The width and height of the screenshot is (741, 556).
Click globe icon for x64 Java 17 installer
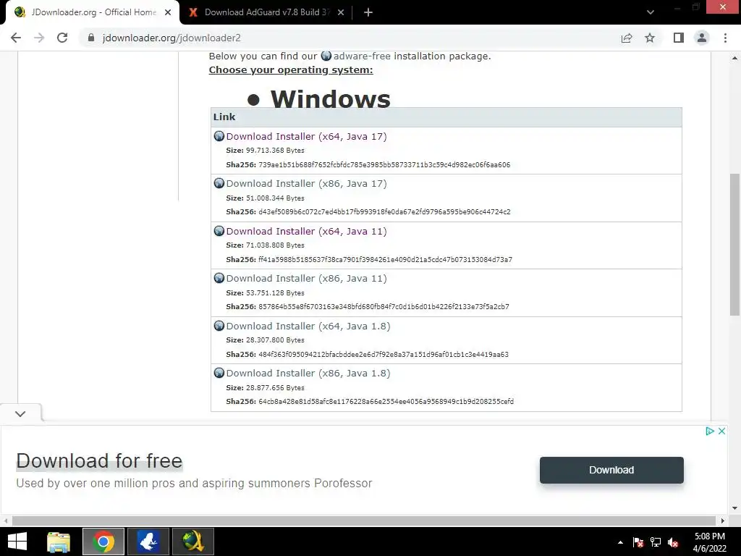tap(219, 136)
